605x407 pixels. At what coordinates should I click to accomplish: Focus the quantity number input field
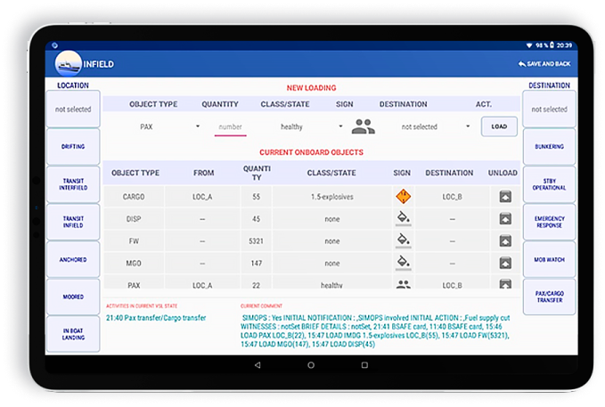(231, 127)
